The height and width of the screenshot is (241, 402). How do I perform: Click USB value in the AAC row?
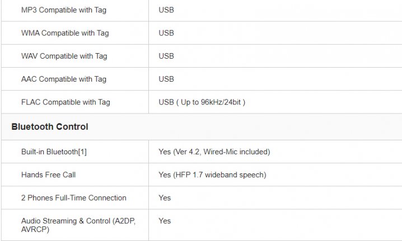(x=166, y=79)
